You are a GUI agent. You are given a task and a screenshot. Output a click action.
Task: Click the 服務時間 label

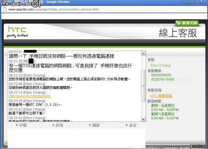(x=155, y=101)
